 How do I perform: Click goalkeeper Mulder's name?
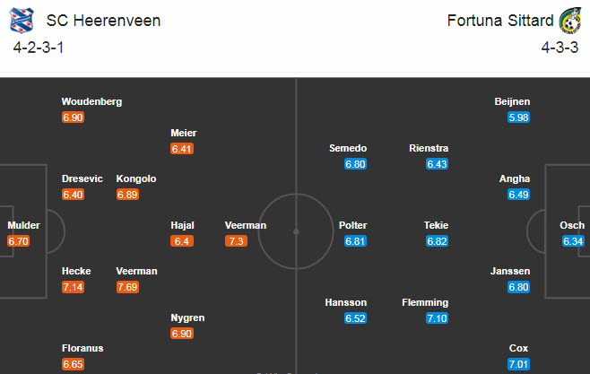point(22,225)
